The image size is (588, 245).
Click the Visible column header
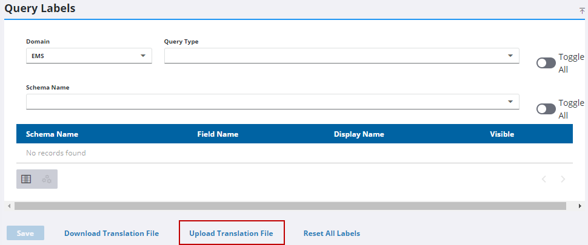(x=502, y=134)
